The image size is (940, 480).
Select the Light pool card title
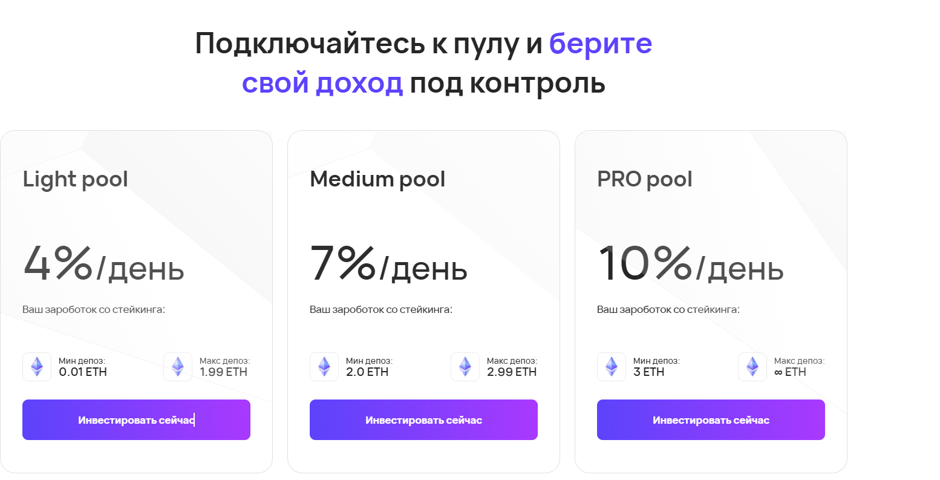coord(76,180)
